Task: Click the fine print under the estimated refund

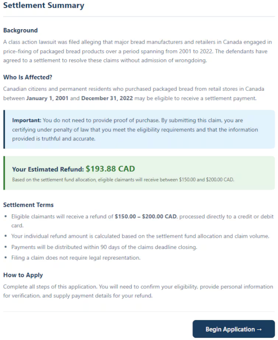Action: tap(123, 180)
